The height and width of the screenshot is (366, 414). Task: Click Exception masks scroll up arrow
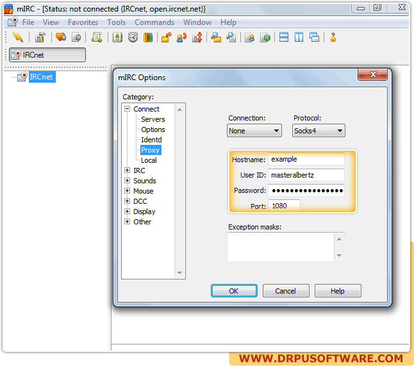(339, 239)
